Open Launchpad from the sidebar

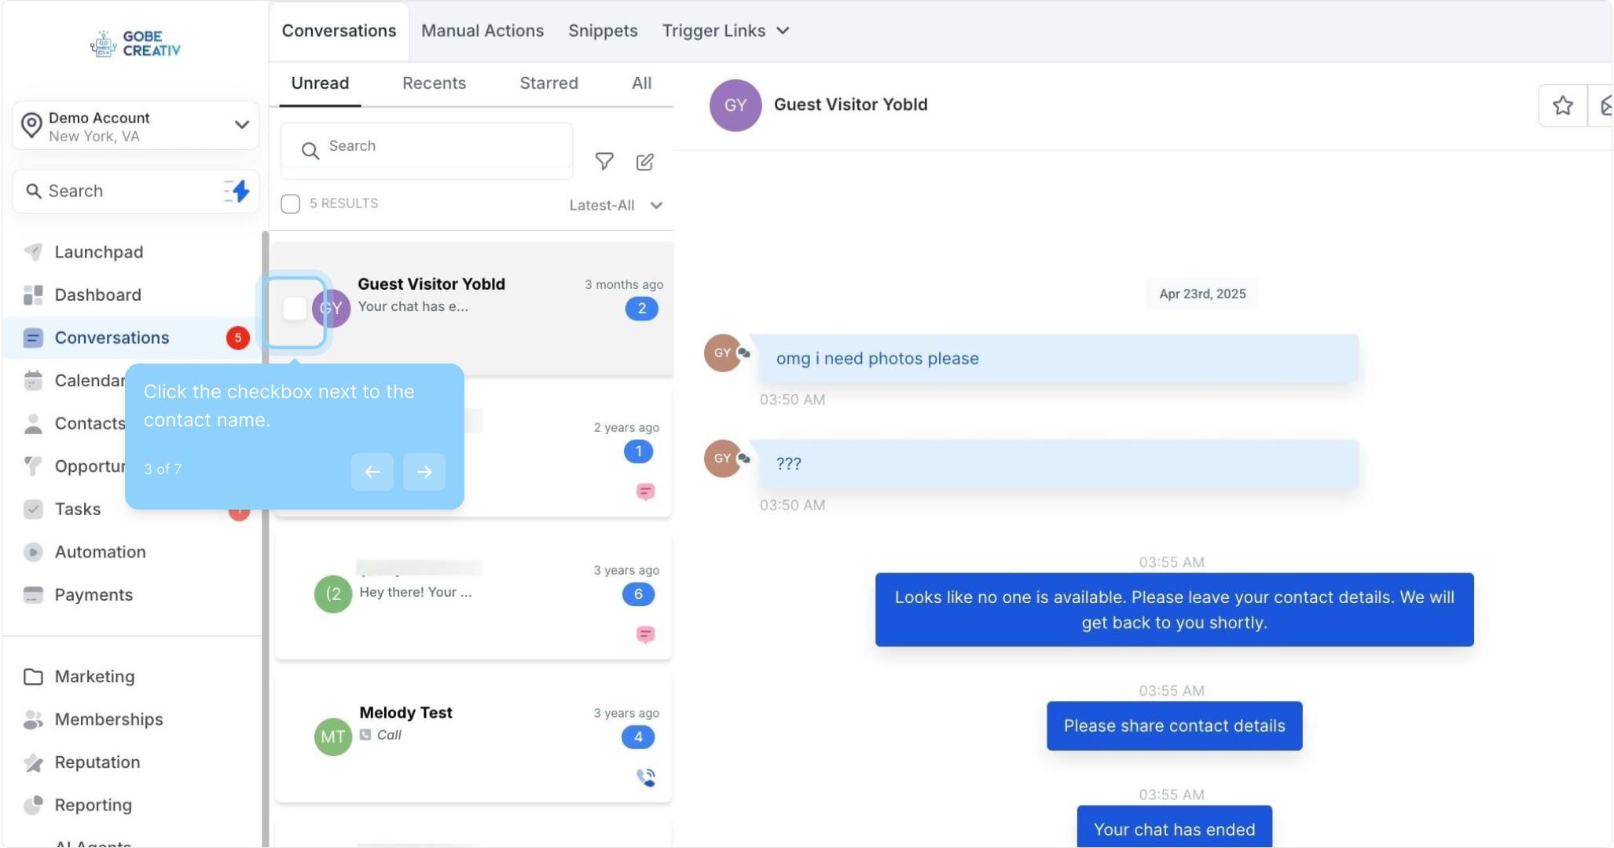coord(98,252)
